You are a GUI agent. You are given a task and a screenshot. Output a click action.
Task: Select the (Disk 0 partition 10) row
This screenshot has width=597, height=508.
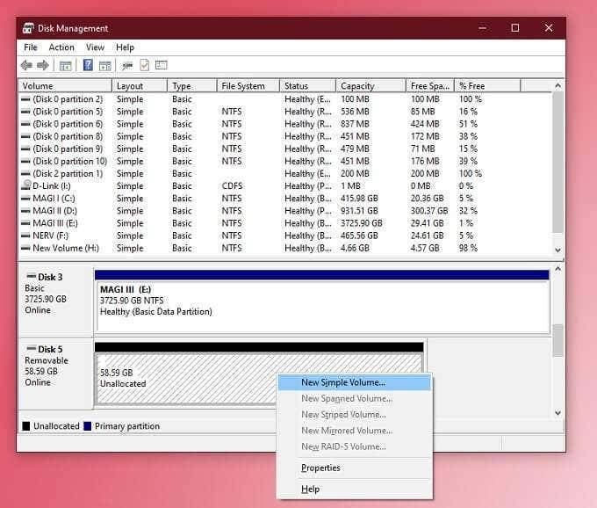coord(285,161)
